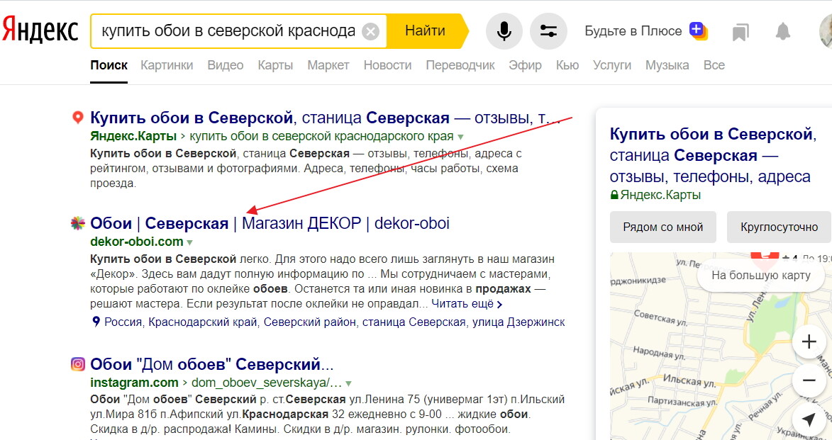Open the Россия, Краснодарский край address link
Viewport: 832px width, 440px height.
(x=334, y=322)
